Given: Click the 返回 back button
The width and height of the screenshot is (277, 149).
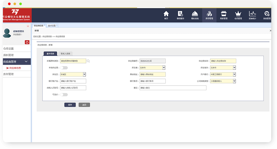Looking at the screenshot, I should click(84, 105).
